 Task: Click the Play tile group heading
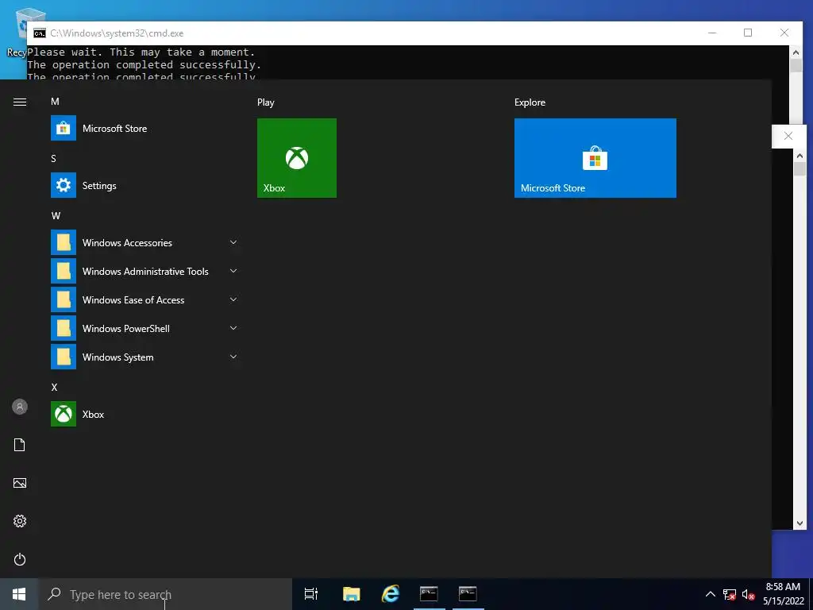point(265,102)
